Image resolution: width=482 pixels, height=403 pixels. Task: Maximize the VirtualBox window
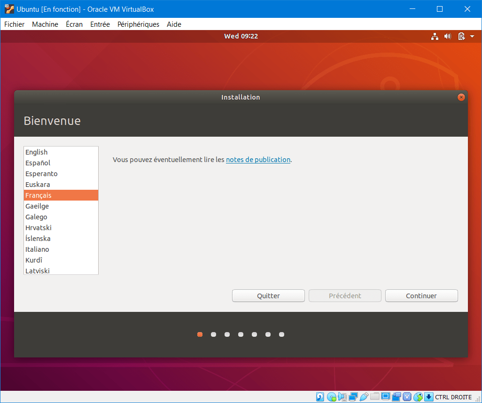[440, 9]
